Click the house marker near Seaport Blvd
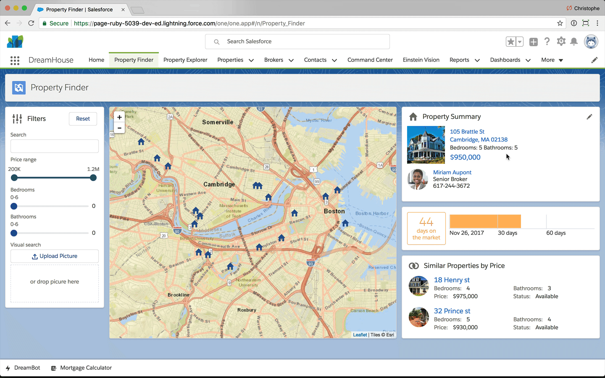Screen dimensions: 605x378 click(345, 223)
